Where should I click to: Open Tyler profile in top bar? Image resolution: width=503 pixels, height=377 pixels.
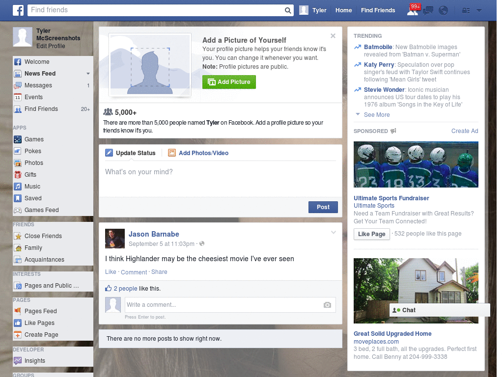tap(313, 10)
